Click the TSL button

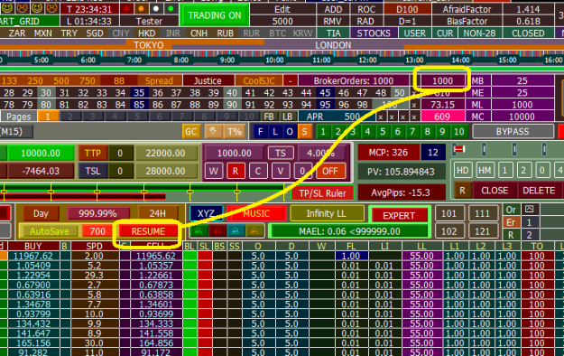(x=93, y=171)
